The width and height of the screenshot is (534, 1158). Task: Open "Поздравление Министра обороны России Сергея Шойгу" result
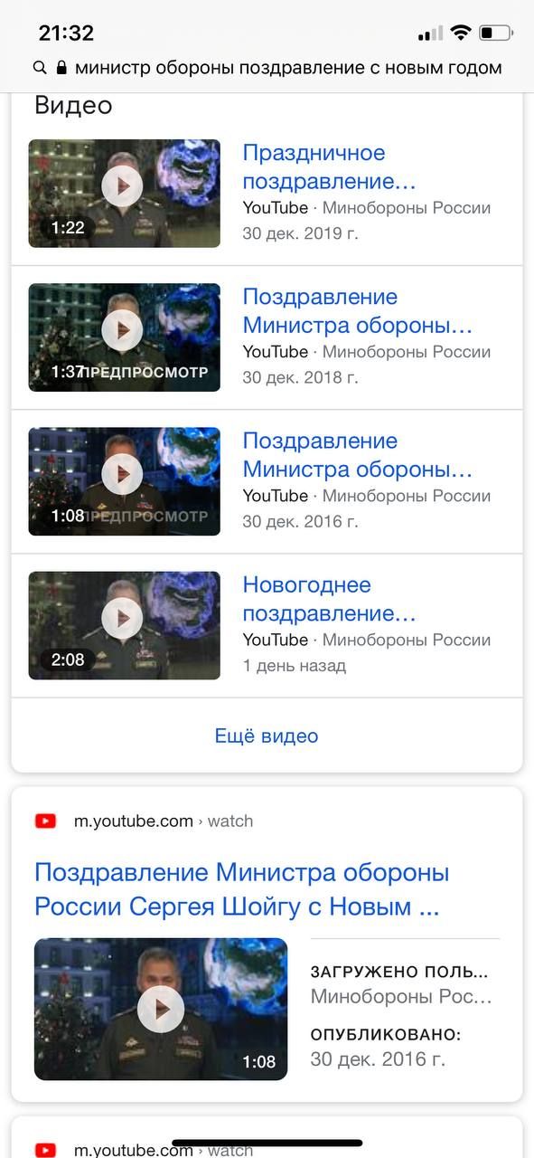tap(242, 889)
